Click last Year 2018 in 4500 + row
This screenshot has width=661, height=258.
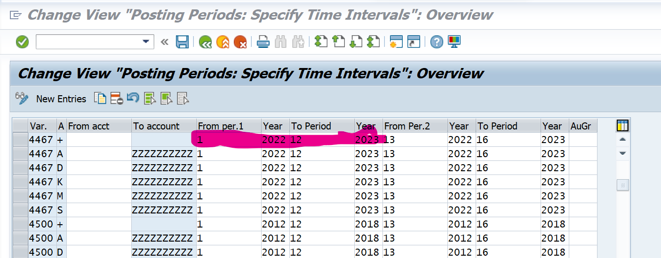[x=555, y=224]
